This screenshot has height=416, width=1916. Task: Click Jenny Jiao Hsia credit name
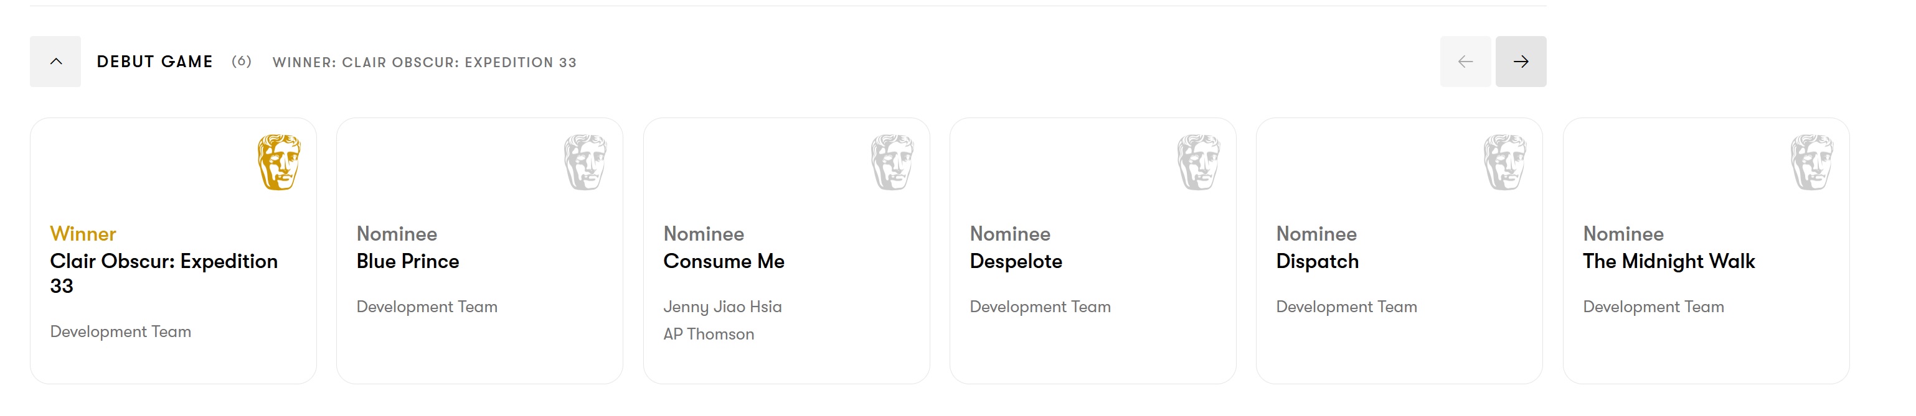point(722,307)
